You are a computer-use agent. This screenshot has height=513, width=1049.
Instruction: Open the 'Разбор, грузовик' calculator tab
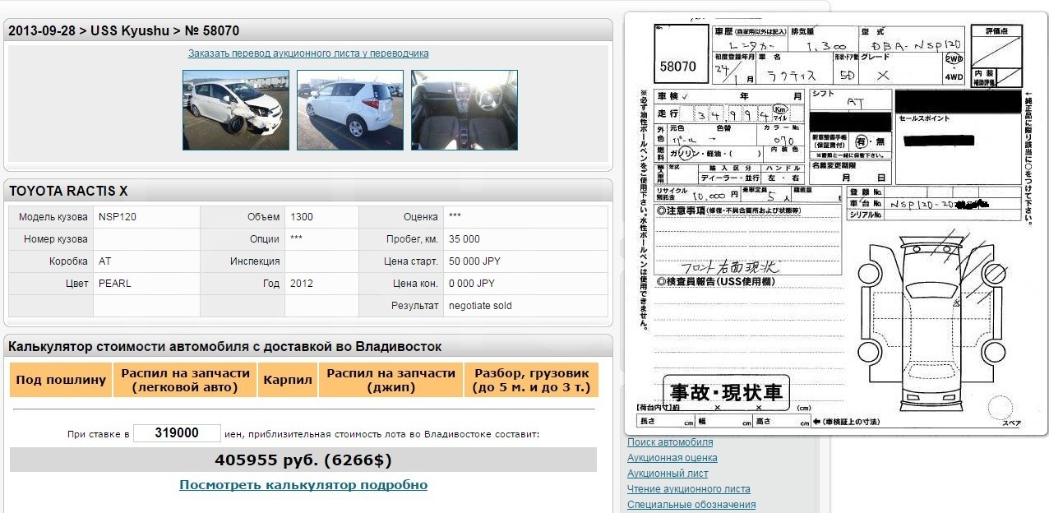[532, 380]
